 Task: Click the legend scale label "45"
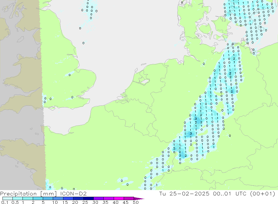coord(126,202)
